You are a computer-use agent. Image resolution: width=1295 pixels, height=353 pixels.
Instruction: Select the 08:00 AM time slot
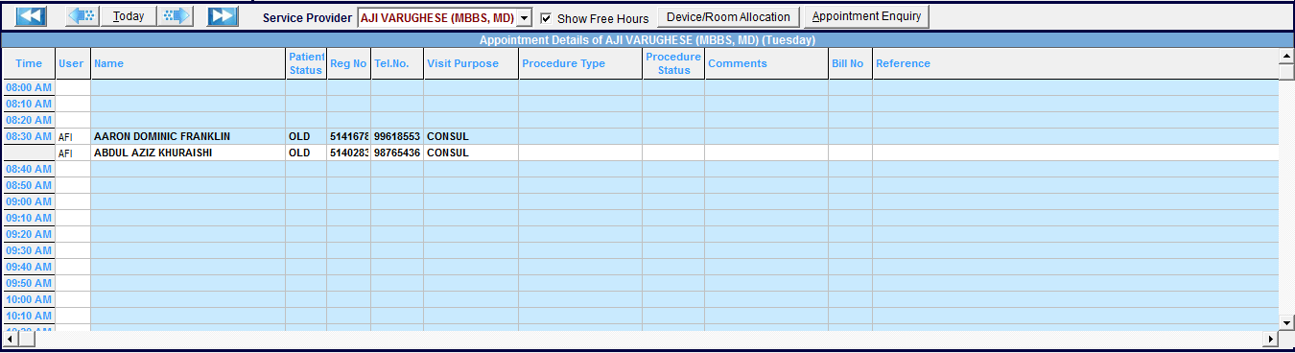[x=29, y=87]
